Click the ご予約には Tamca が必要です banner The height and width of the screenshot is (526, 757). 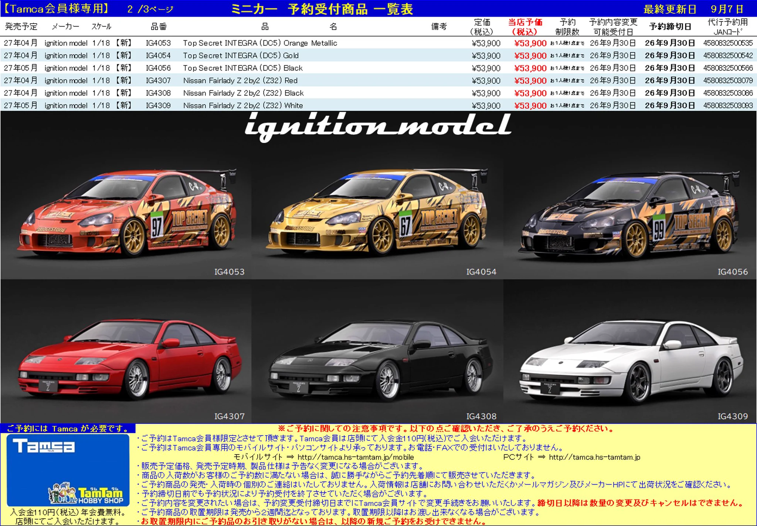68,429
